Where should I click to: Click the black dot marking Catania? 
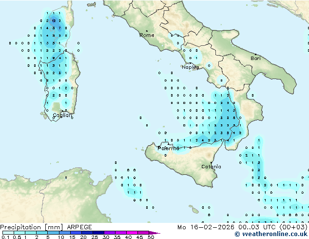point(211,163)
